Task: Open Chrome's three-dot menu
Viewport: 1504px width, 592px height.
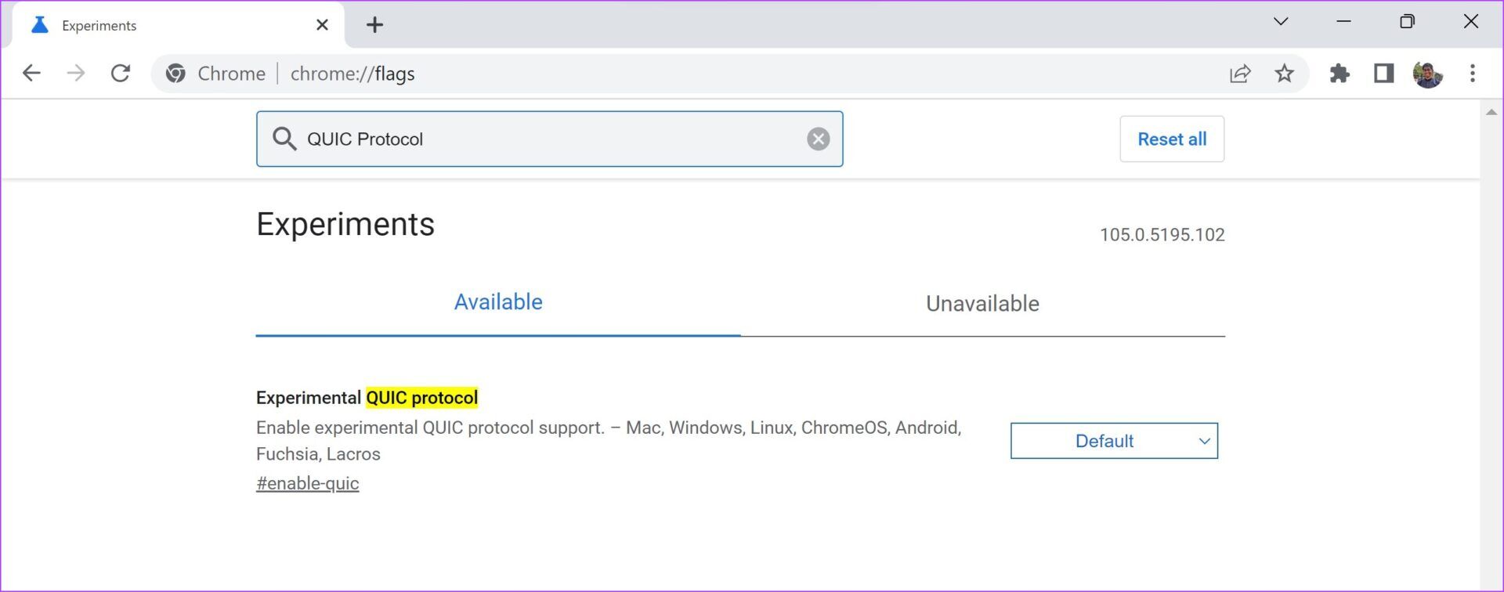Action: coord(1473,74)
